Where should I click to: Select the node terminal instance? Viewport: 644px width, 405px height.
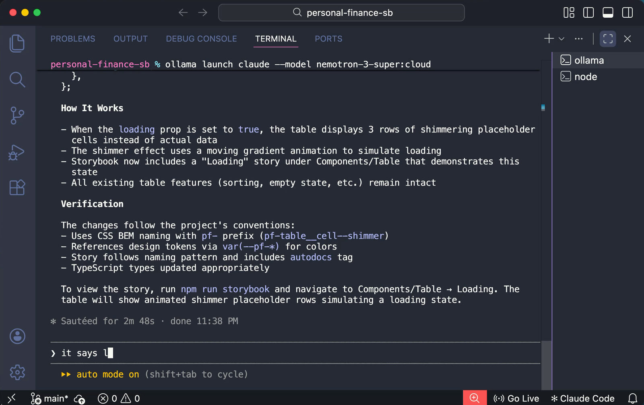click(x=598, y=77)
